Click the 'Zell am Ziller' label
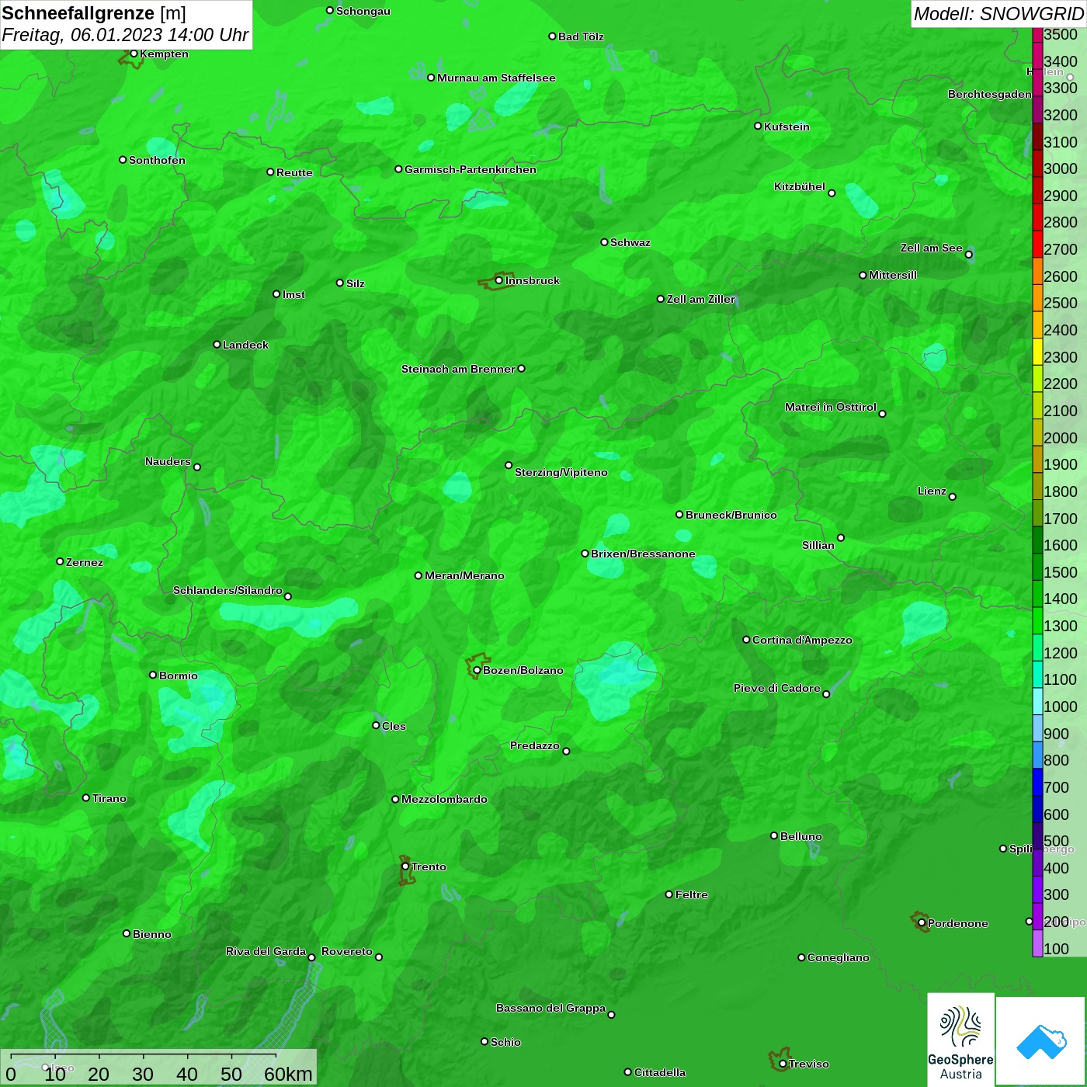The image size is (1087, 1087). click(x=701, y=299)
